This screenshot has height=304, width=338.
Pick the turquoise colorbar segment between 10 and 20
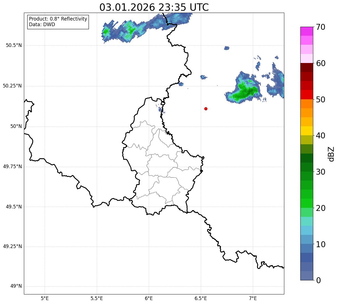(307, 221)
